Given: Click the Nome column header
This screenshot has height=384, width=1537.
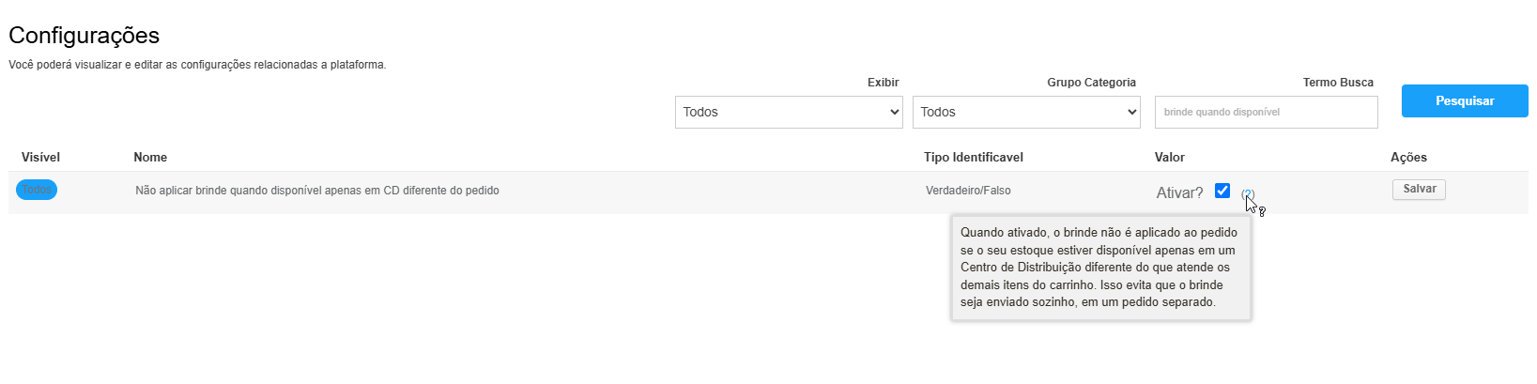Looking at the screenshot, I should [150, 157].
